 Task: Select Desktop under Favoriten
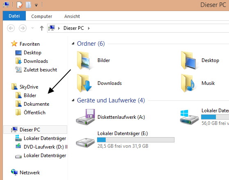tap(32, 53)
